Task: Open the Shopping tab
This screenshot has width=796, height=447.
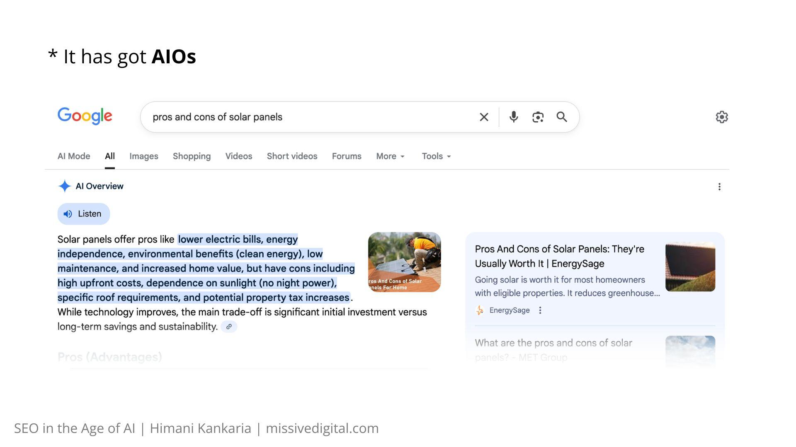Action: pos(192,156)
